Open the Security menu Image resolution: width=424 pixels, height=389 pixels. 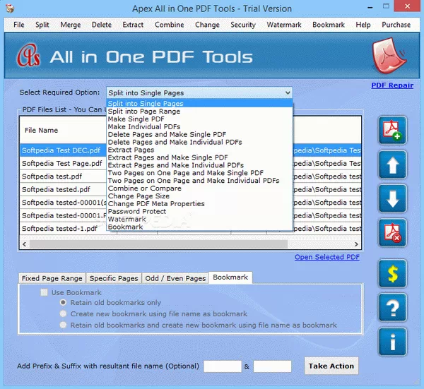(x=243, y=25)
